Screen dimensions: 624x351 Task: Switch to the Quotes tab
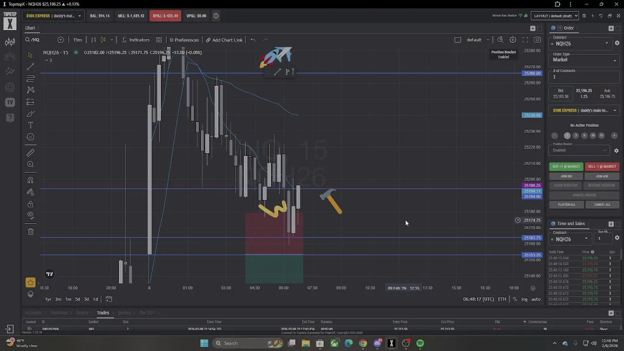[124, 312]
